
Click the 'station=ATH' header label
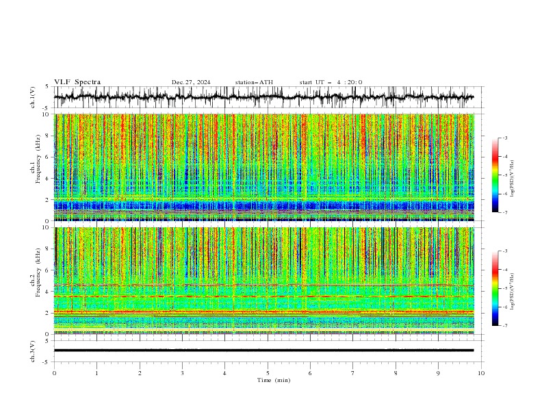click(x=254, y=82)
